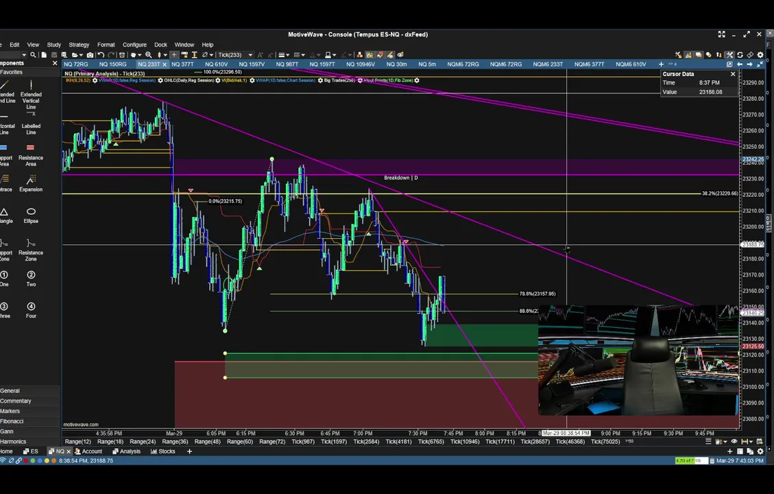The height and width of the screenshot is (494, 774).
Task: Toggle the chat panel icon top right
Action: [699, 55]
